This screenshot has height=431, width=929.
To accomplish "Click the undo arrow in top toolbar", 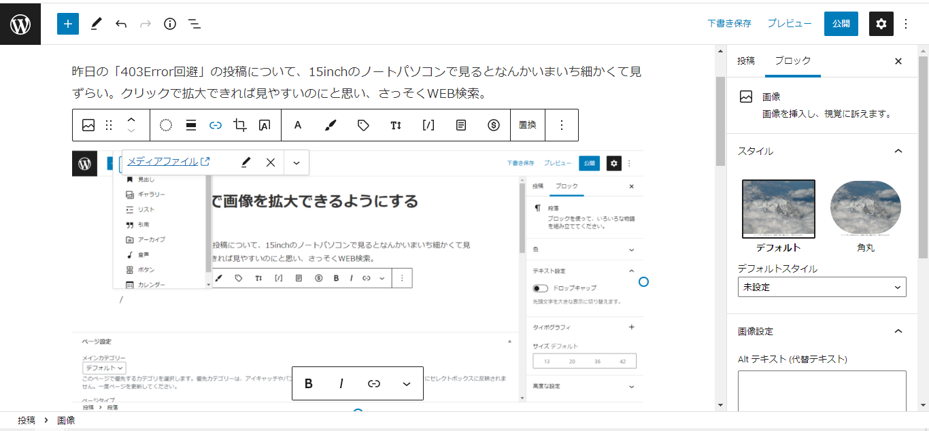I will [121, 24].
